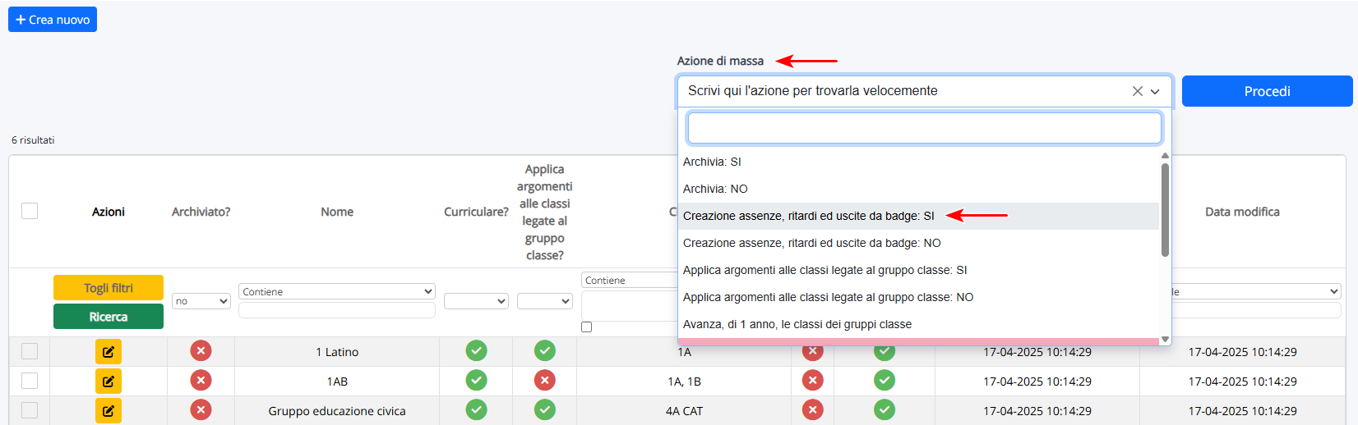Click green curricular check for Gruppo educazione civica

[476, 409]
